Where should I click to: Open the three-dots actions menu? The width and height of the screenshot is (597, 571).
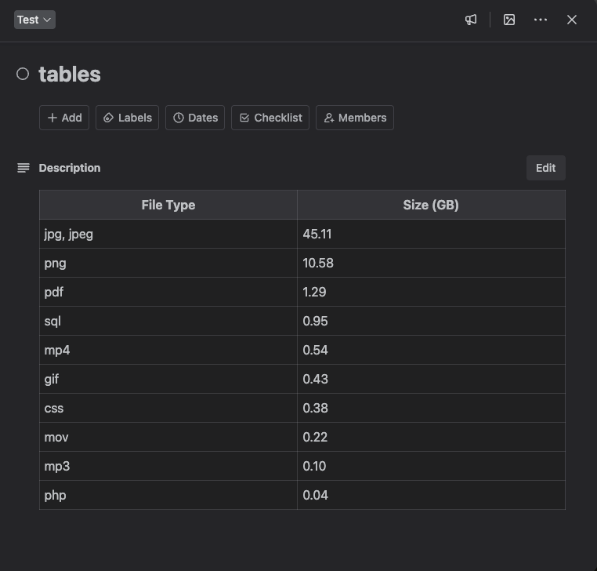click(541, 20)
